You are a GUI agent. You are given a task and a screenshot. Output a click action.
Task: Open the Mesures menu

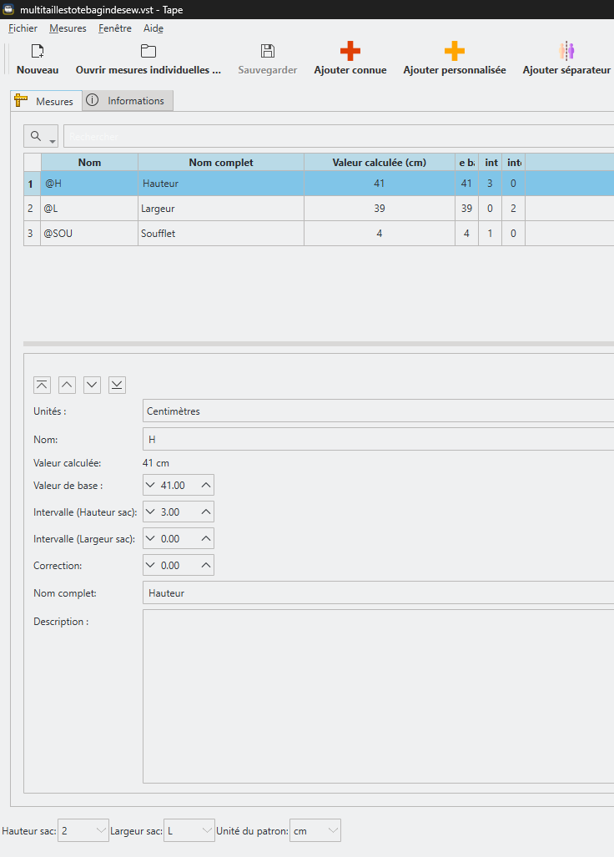68,28
